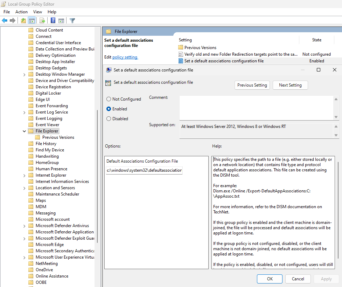Click the OK button
Image resolution: width=342 pixels, height=287 pixels.
[270, 279]
